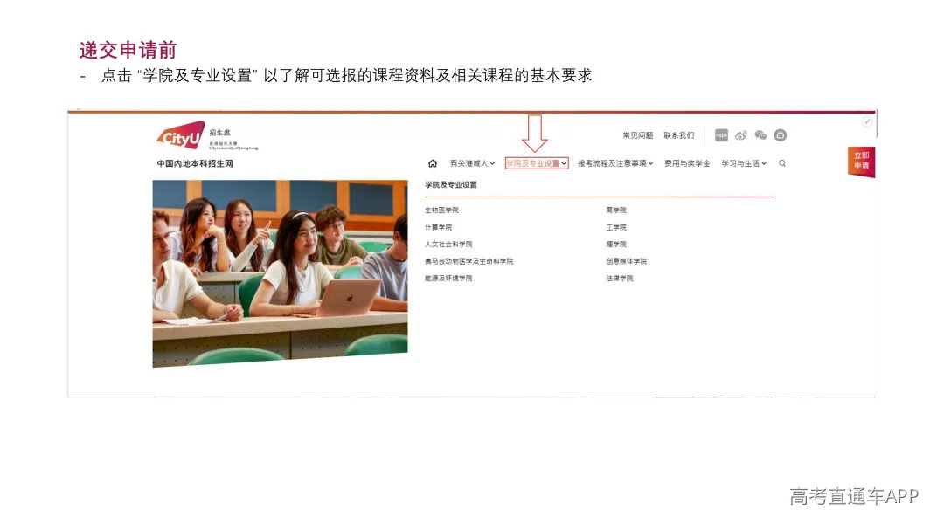Expand the 报考流程及注意事项 dropdown menu

[x=615, y=163]
